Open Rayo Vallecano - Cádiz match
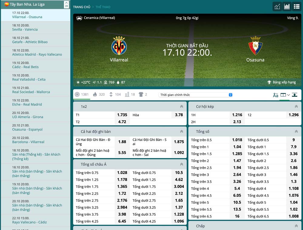 pyautogui.click(x=35, y=220)
